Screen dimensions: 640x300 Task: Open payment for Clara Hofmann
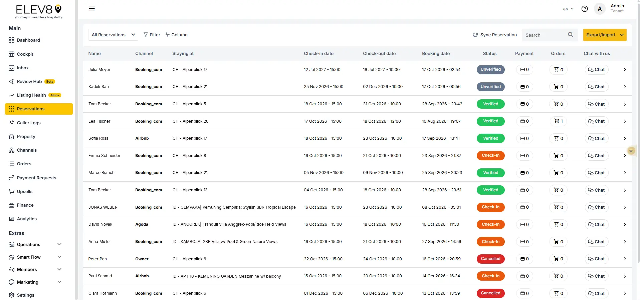524,293
